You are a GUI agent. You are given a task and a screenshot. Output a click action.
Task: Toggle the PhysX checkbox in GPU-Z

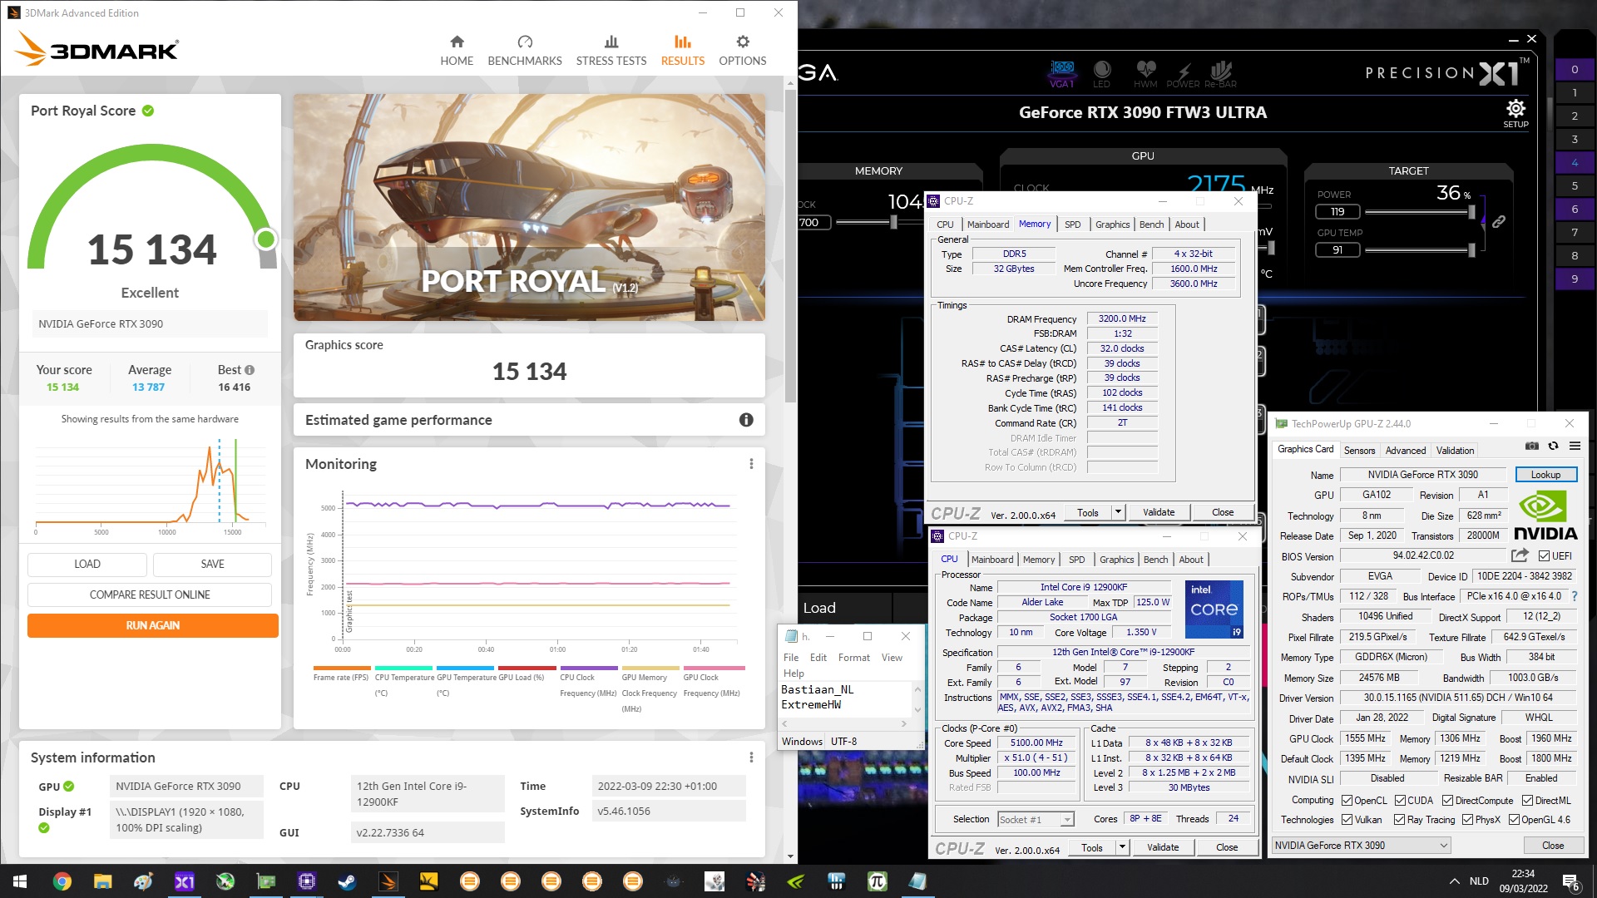1467,820
